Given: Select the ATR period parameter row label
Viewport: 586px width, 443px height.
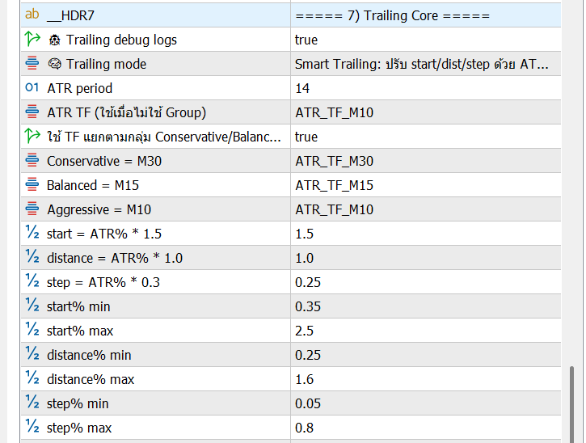Looking at the screenshot, I should click(79, 88).
